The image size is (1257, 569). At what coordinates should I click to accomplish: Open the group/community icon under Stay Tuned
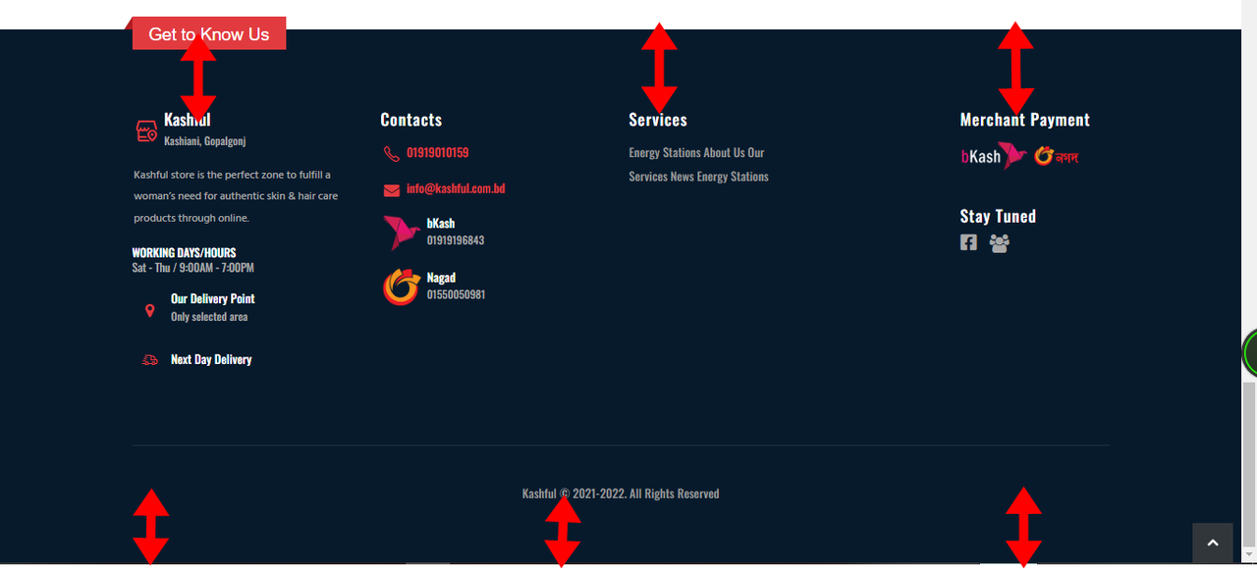pyautogui.click(x=1000, y=242)
